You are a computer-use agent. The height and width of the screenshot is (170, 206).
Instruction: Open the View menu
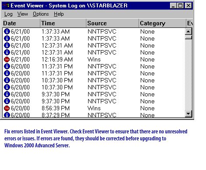(22, 14)
